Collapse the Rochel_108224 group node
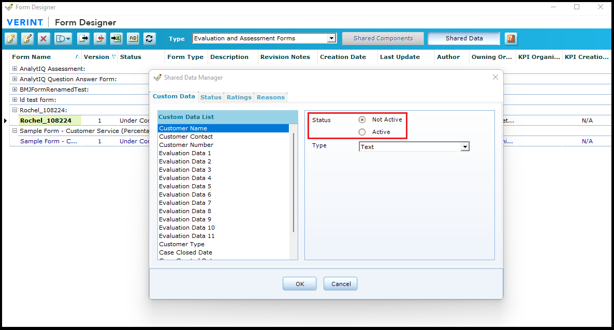614x330 pixels. tap(15, 110)
